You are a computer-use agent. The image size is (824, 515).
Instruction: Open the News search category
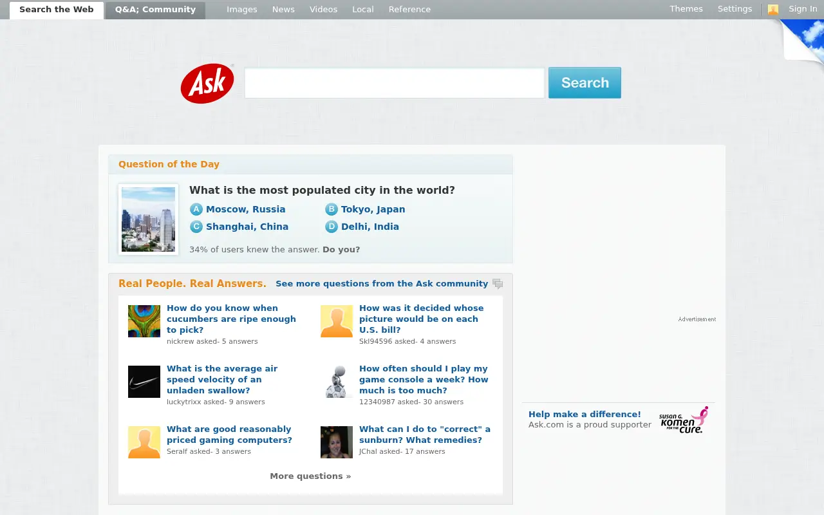tap(283, 10)
